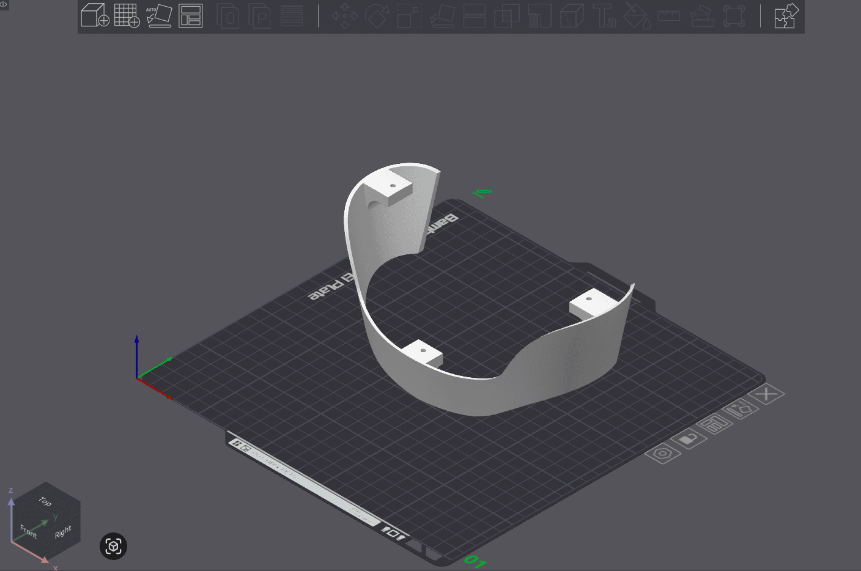Select the Rotate tool
The width and height of the screenshot is (861, 571).
(377, 17)
